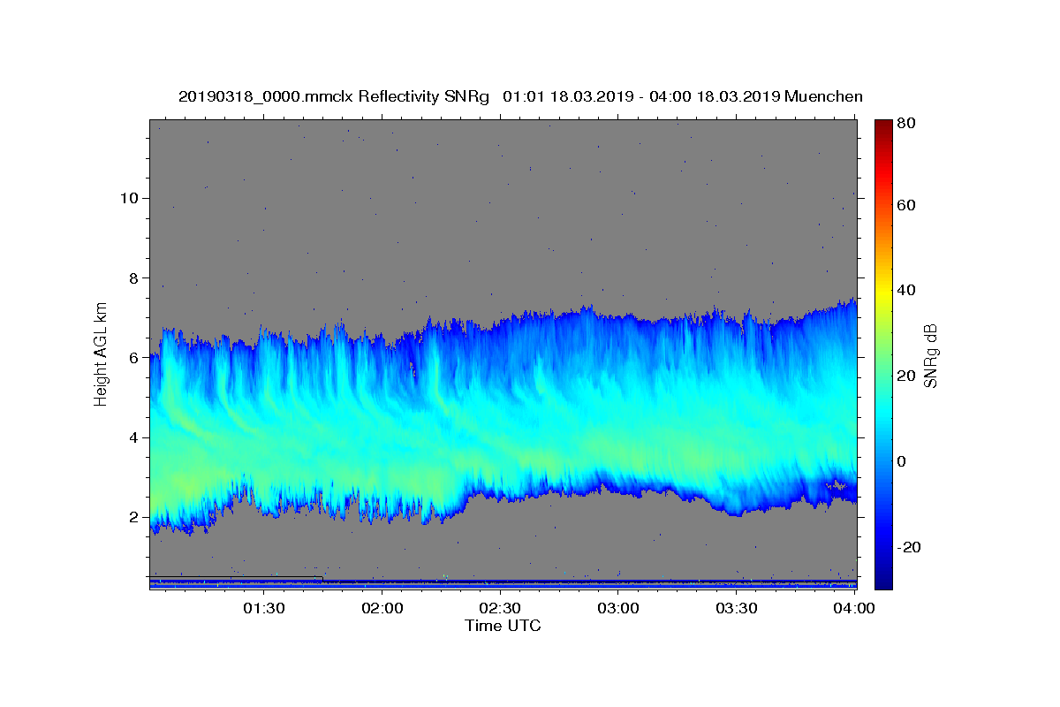Click the 'Muenchen' location label in title
The height and width of the screenshot is (707, 1060).
pyautogui.click(x=823, y=96)
